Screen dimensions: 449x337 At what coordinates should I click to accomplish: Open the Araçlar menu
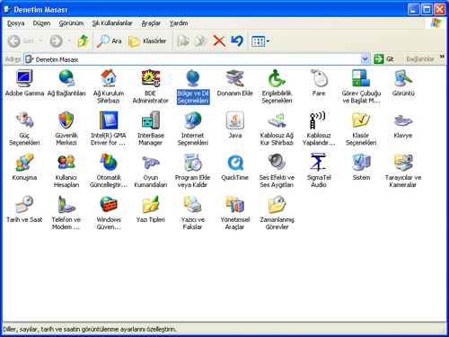[x=151, y=23]
